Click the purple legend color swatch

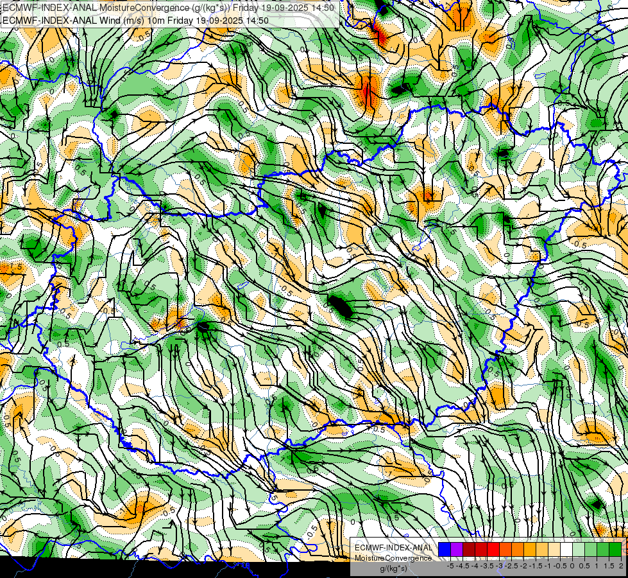457,549
